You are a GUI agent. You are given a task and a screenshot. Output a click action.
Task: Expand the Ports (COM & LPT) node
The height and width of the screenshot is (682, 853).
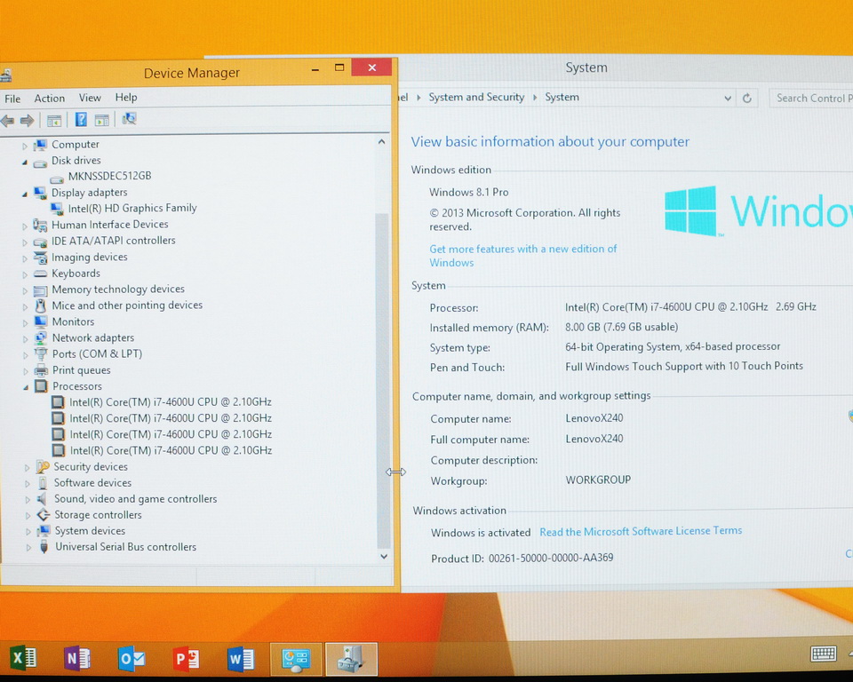click(x=26, y=354)
